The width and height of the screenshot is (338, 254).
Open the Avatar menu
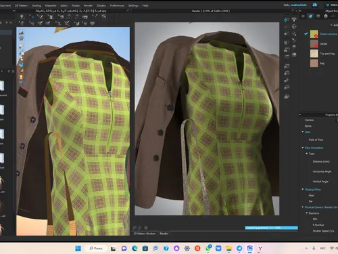click(x=76, y=5)
